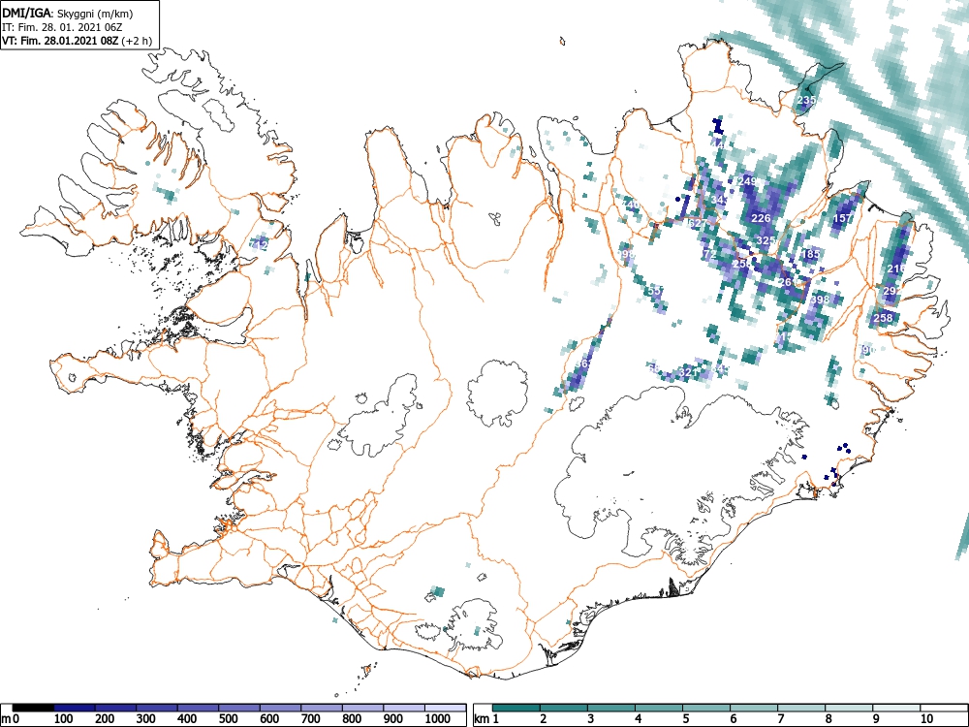Click the '500' tick on the metre scale
Viewport: 969px width, 727px height.
click(228, 719)
